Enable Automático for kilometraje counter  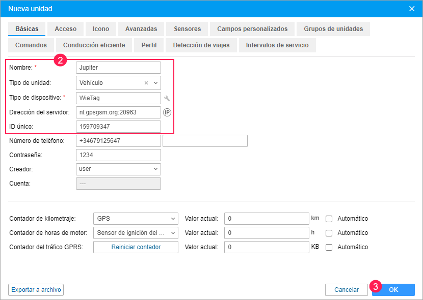tap(329, 219)
